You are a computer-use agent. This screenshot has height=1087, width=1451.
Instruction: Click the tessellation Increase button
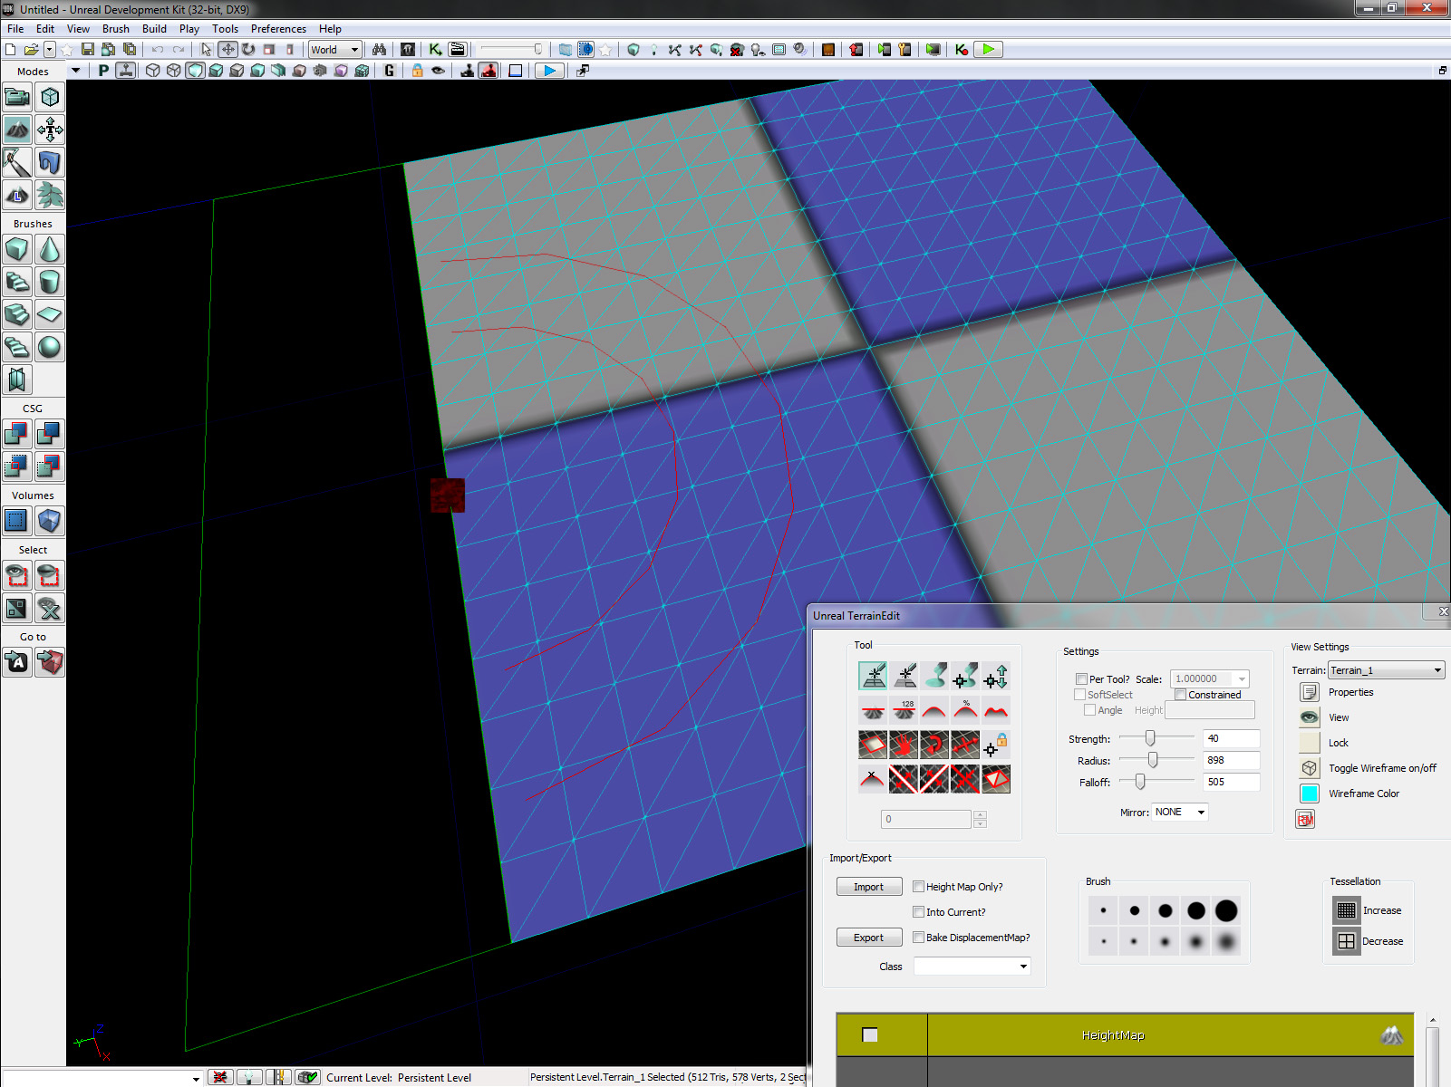[x=1347, y=910]
